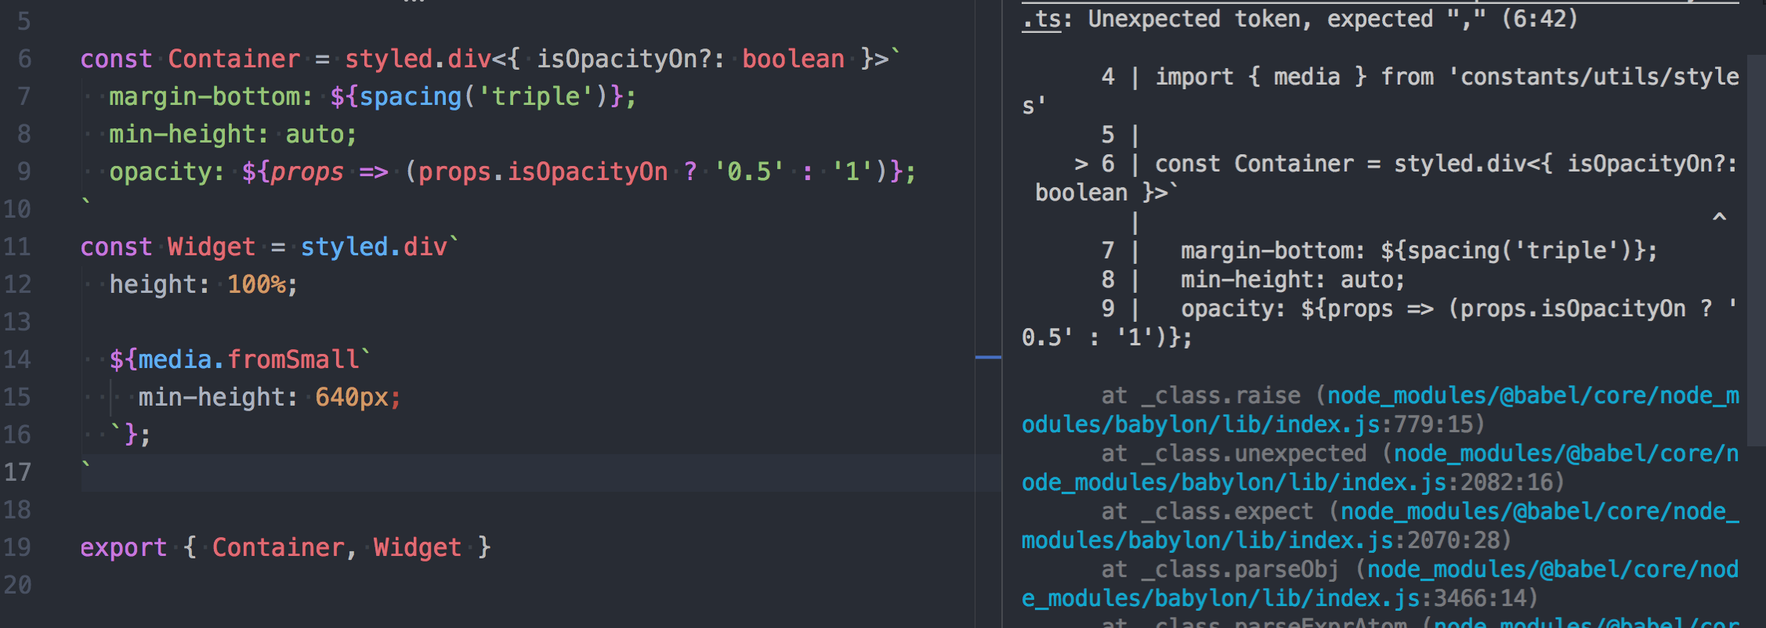
Task: Click line number 14 in the gutter
Action: click(17, 359)
